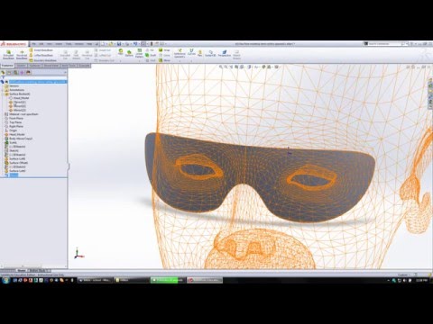Click Zoom to Area in heads-up toolbar
Viewport: 433px width, 324px height.
[x=226, y=67]
